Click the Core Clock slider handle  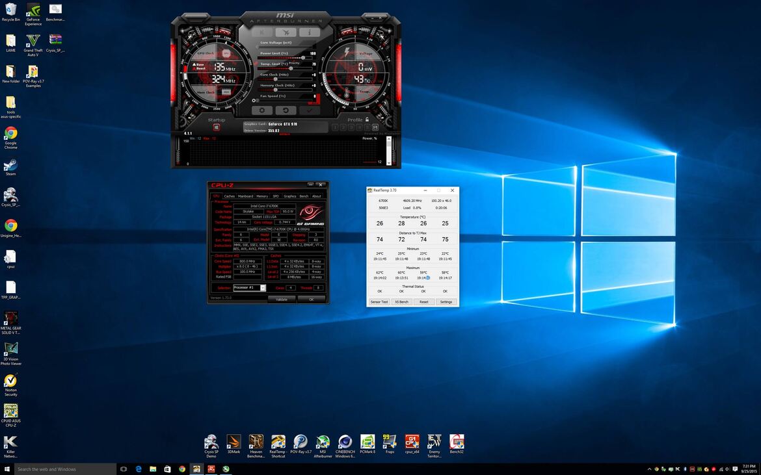click(x=275, y=79)
